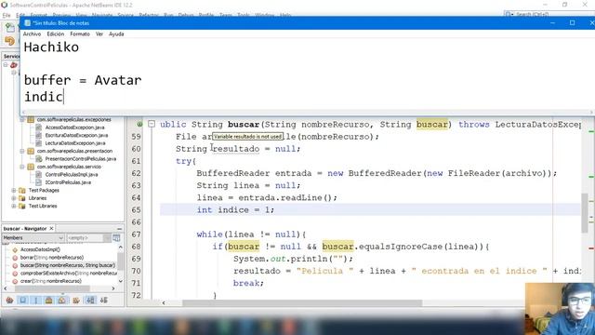Expand the Libraries node

coord(14,198)
